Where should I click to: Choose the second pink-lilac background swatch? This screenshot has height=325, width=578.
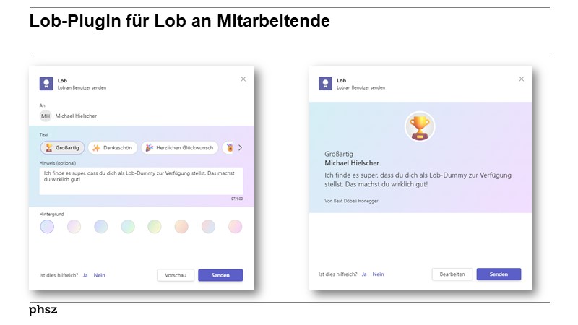point(74,227)
